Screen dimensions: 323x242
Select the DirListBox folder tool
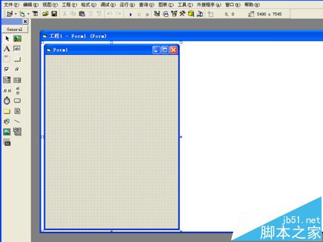point(6,111)
